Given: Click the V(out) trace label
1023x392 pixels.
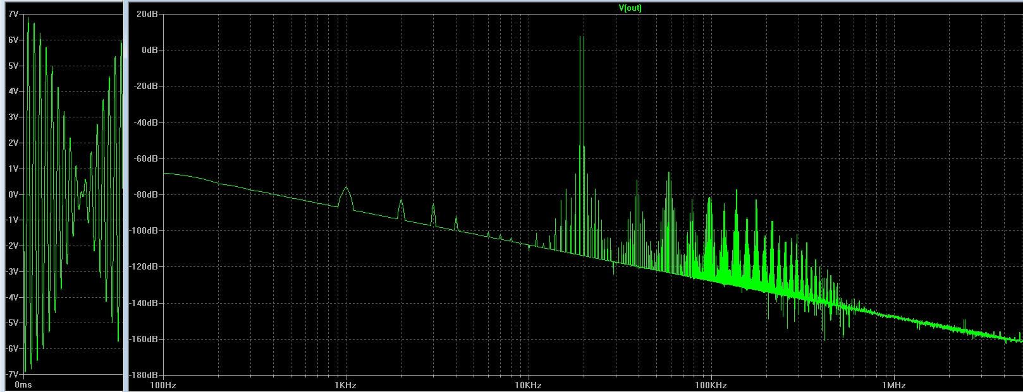Looking at the screenshot, I should 630,8.
